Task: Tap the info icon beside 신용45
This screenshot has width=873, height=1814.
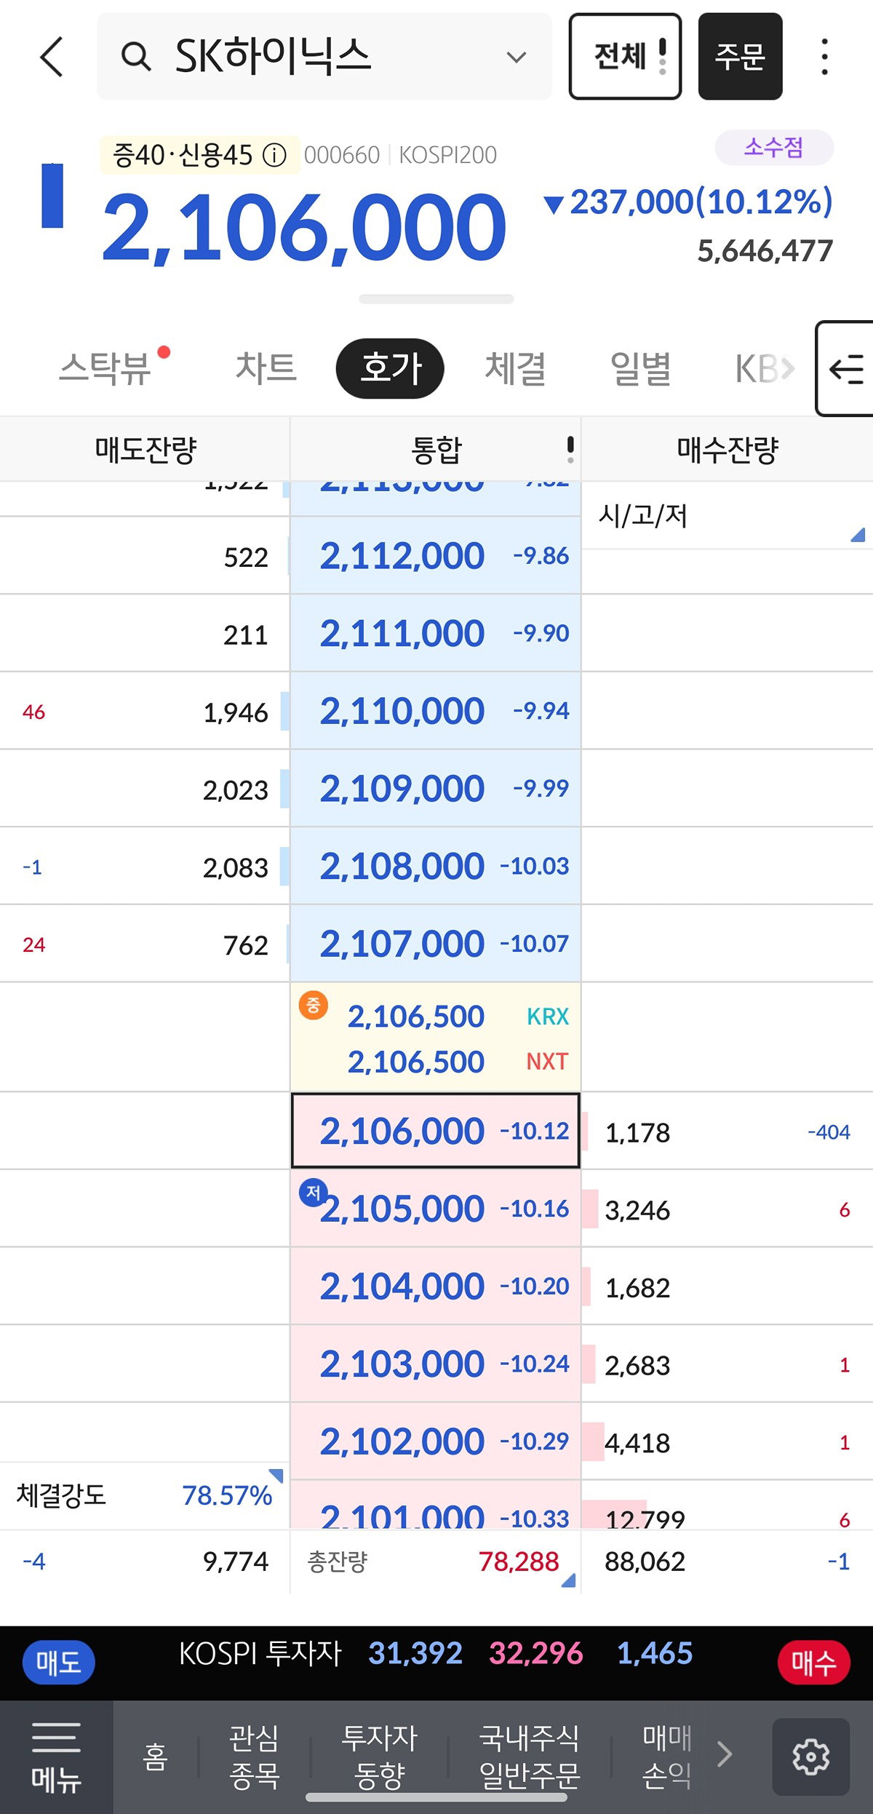Action: coord(274,155)
